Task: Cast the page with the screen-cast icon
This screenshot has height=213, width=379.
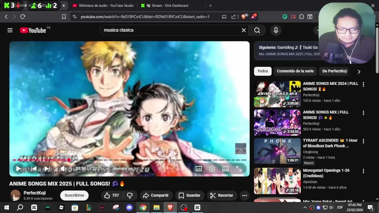Action: coord(224,17)
